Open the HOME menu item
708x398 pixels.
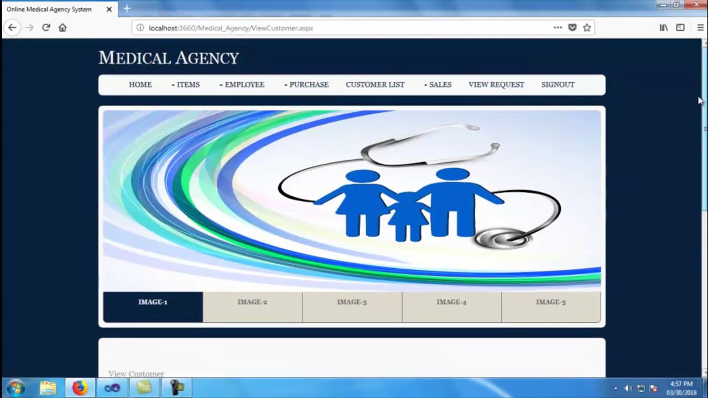coord(140,85)
